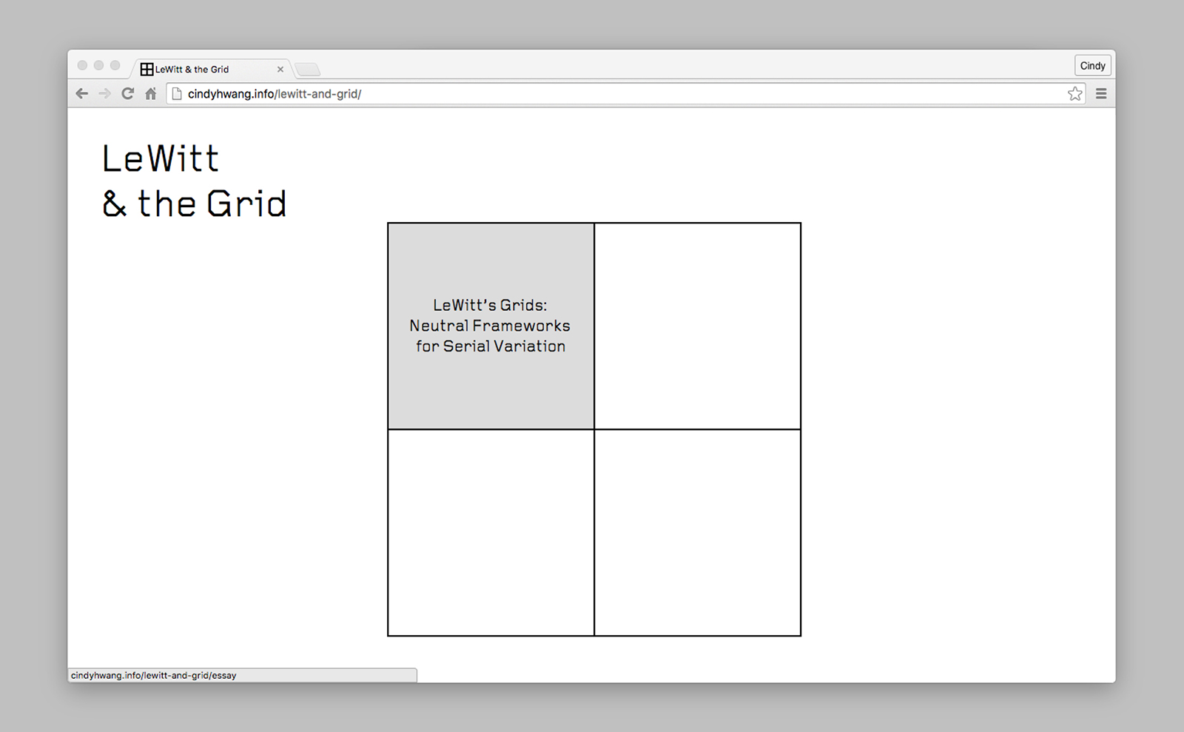The width and height of the screenshot is (1184, 732).
Task: Click the green zoom traffic-light button
Action: click(115, 64)
